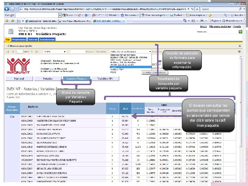
Task: Click the Print icon in command bar
Action: pyautogui.click(x=202, y=21)
